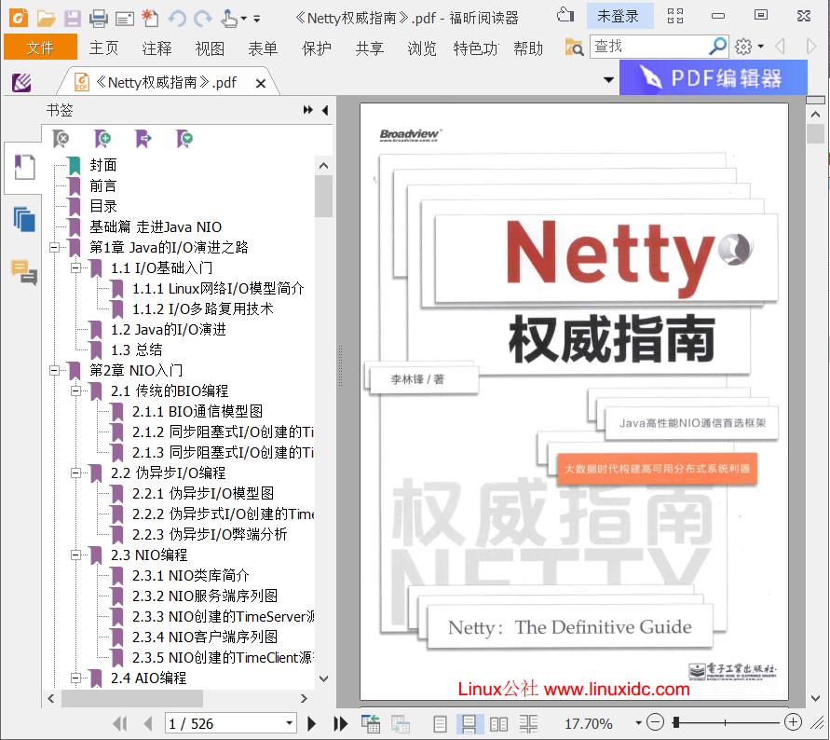Click the new blank document icon
Screen dimensions: 830x740
click(150, 19)
